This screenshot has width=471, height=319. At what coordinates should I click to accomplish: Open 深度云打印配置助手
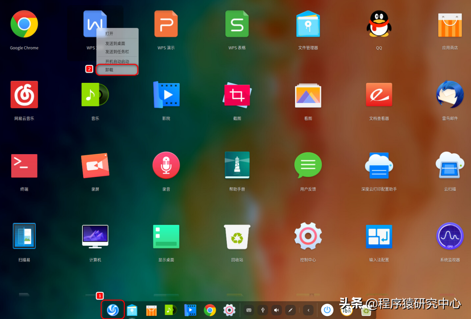pos(379,165)
